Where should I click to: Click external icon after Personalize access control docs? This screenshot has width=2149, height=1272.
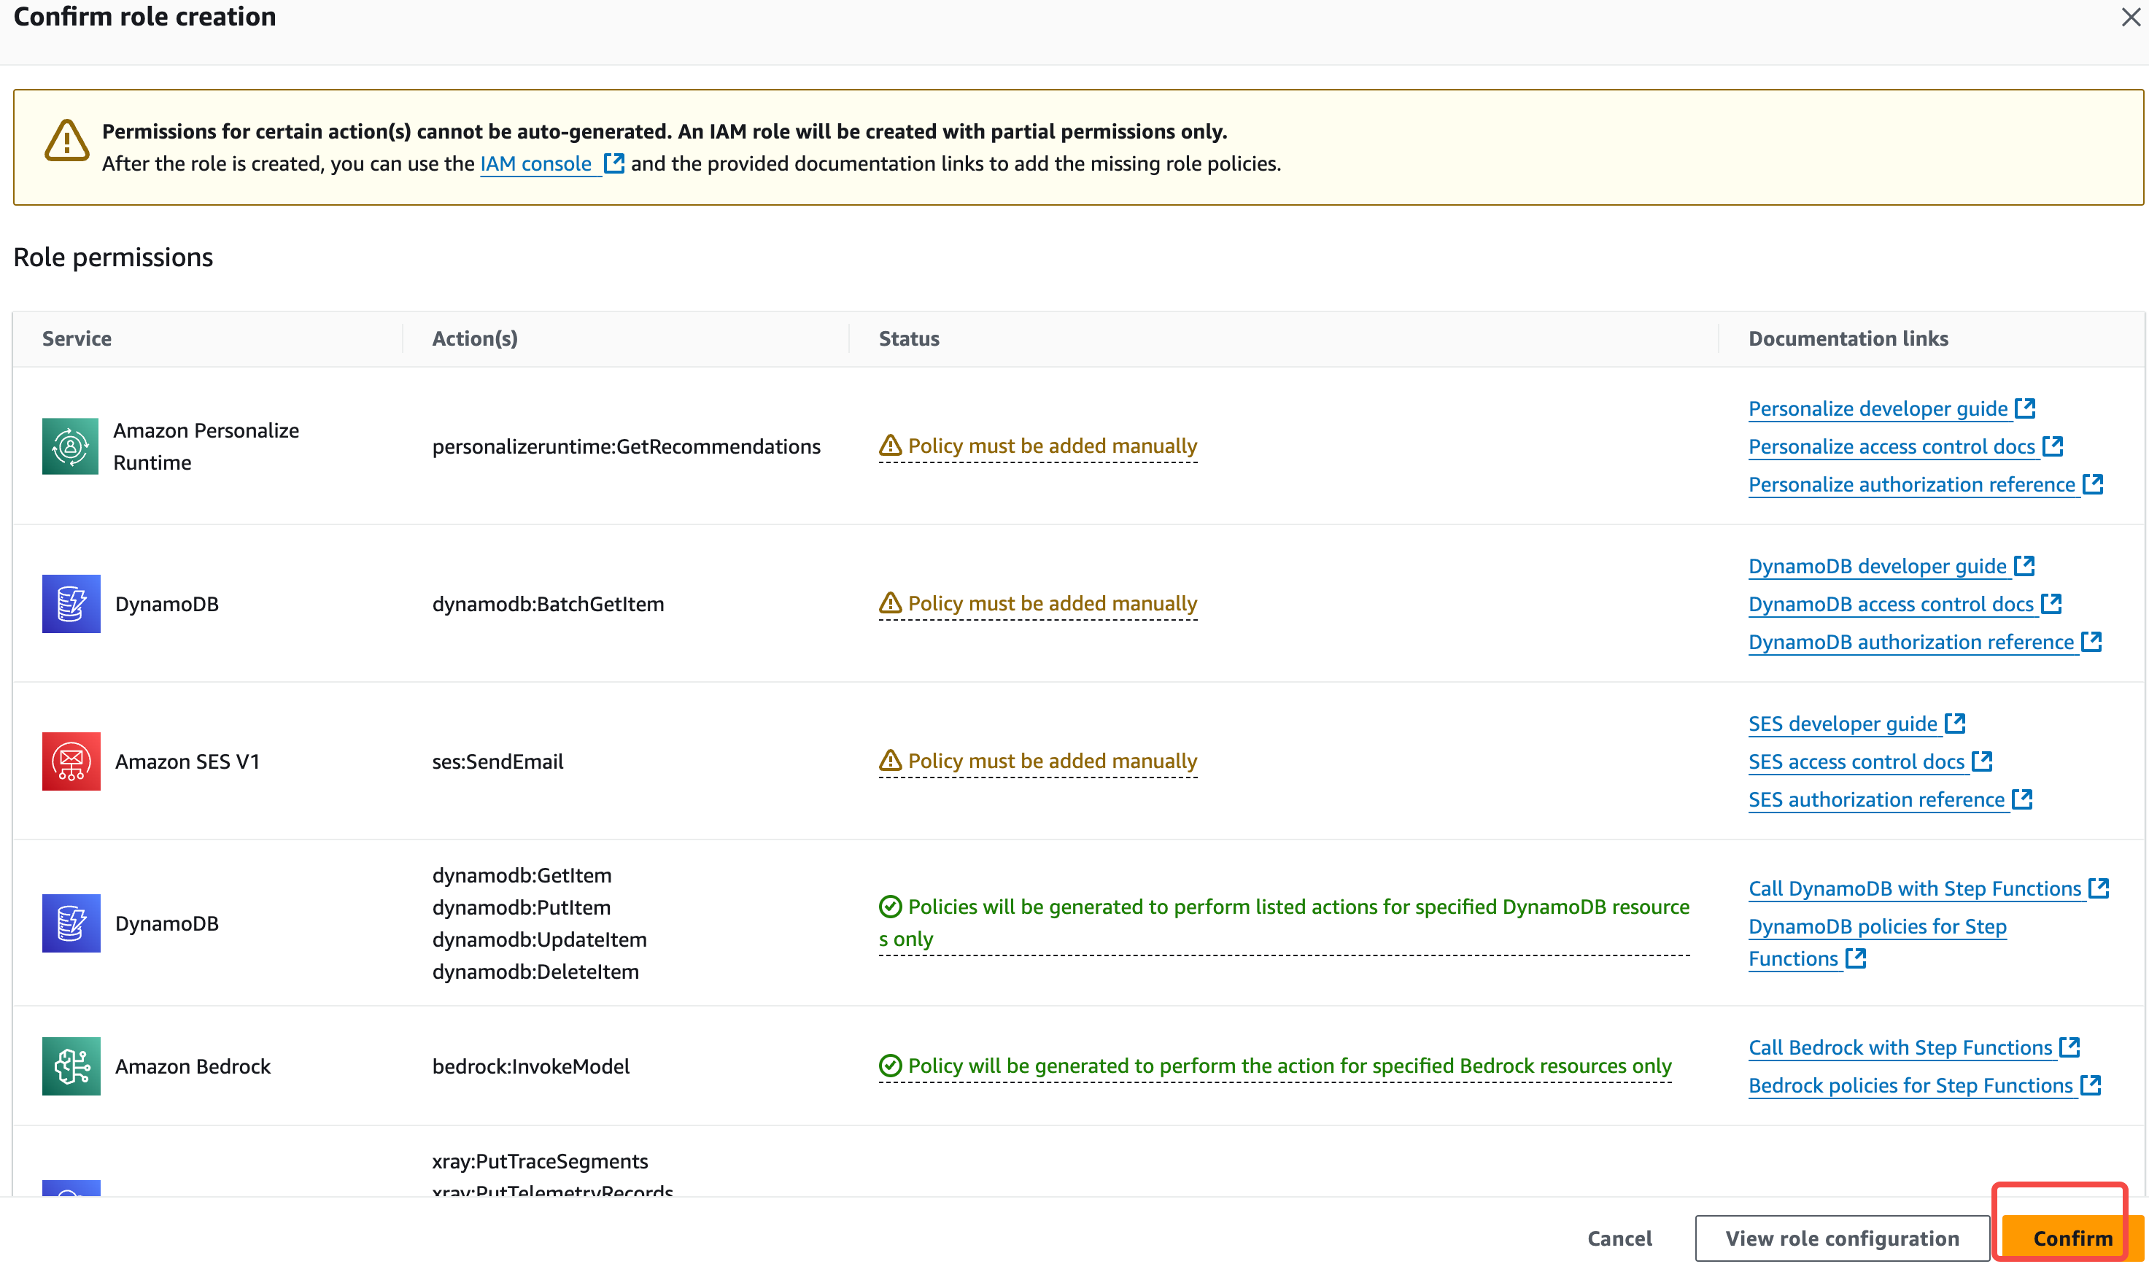point(2053,446)
